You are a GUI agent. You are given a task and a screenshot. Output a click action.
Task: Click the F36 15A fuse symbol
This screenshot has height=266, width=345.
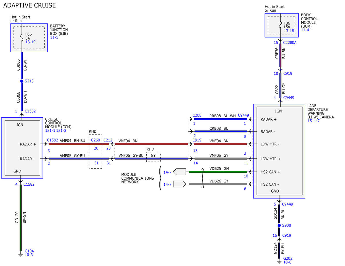click(280, 25)
